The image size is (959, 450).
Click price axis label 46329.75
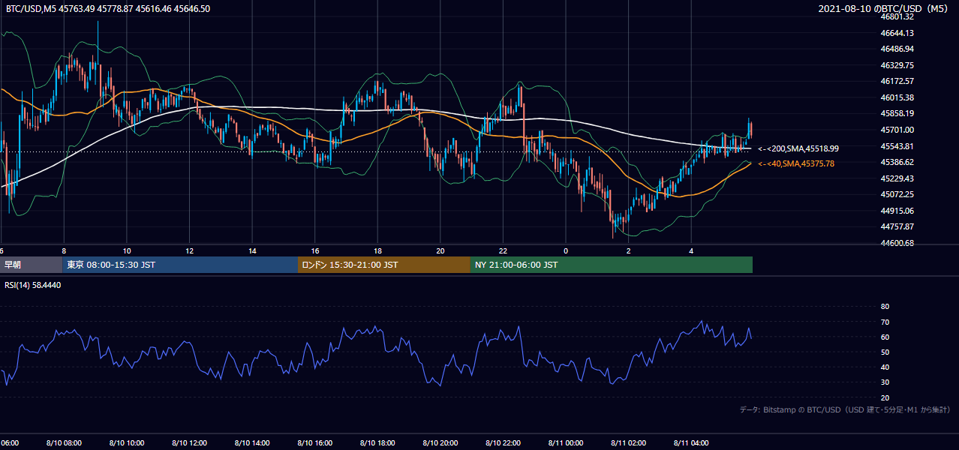click(897, 65)
